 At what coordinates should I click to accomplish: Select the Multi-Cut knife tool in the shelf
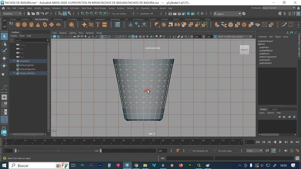click(284, 25)
